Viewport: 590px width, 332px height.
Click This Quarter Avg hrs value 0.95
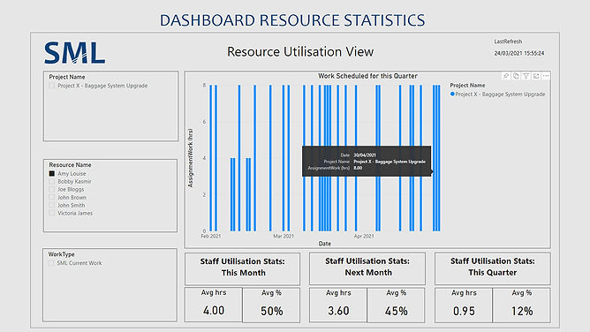tap(464, 311)
